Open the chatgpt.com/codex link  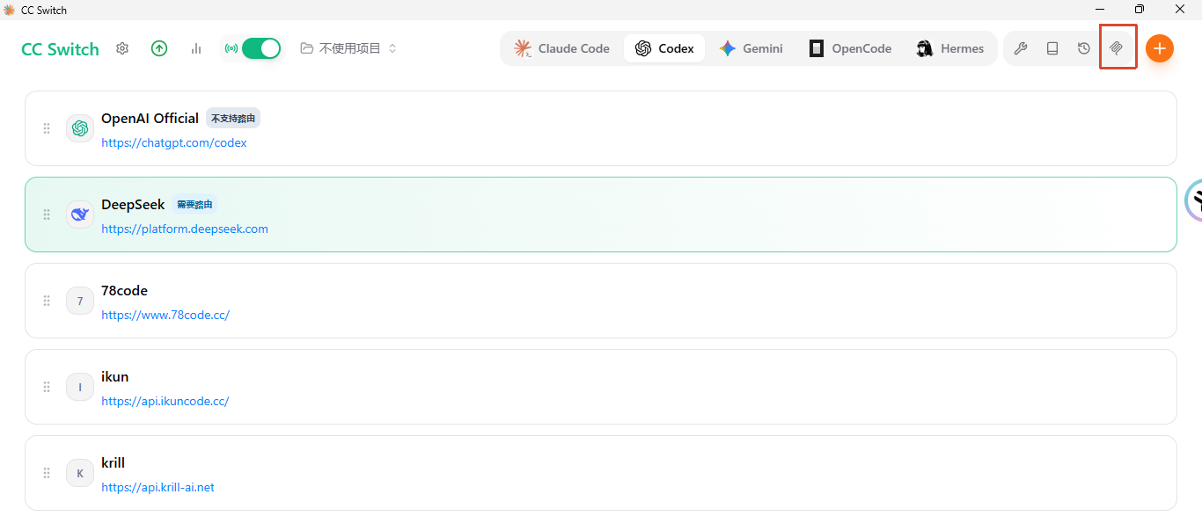[x=174, y=142]
